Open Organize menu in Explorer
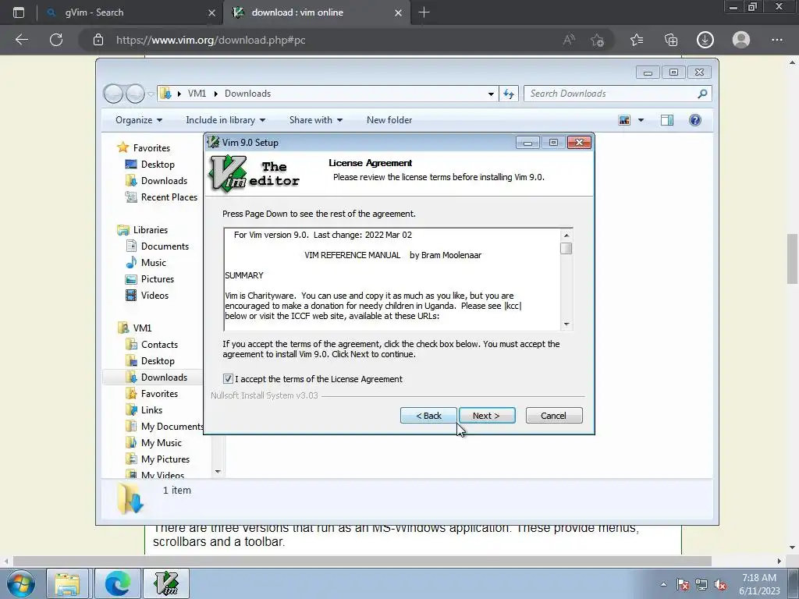 139,120
